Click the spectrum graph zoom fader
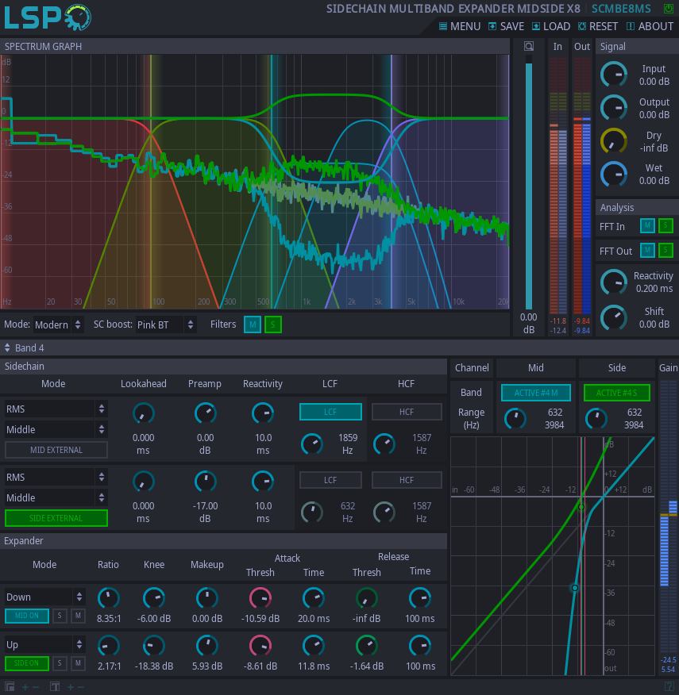 pos(529,182)
